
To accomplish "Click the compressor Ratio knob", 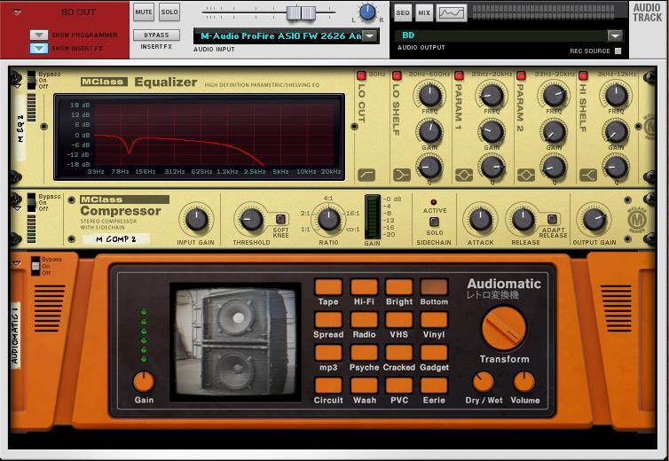I will [328, 220].
